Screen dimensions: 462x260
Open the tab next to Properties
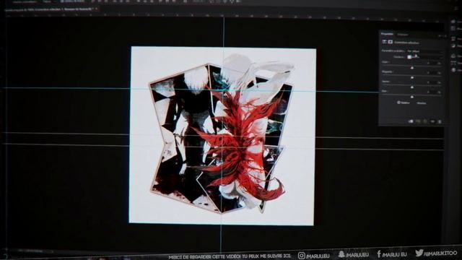[x=403, y=35]
